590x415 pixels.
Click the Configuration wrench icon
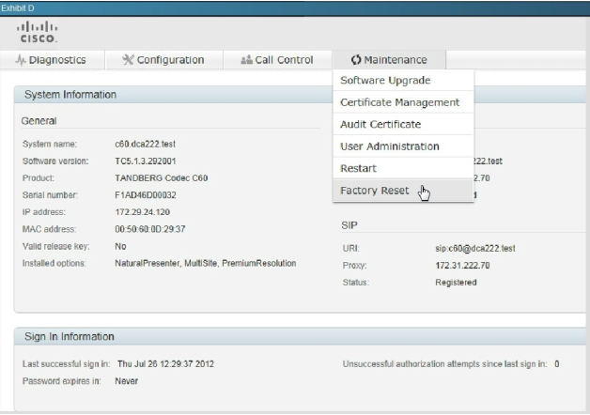[x=128, y=60]
